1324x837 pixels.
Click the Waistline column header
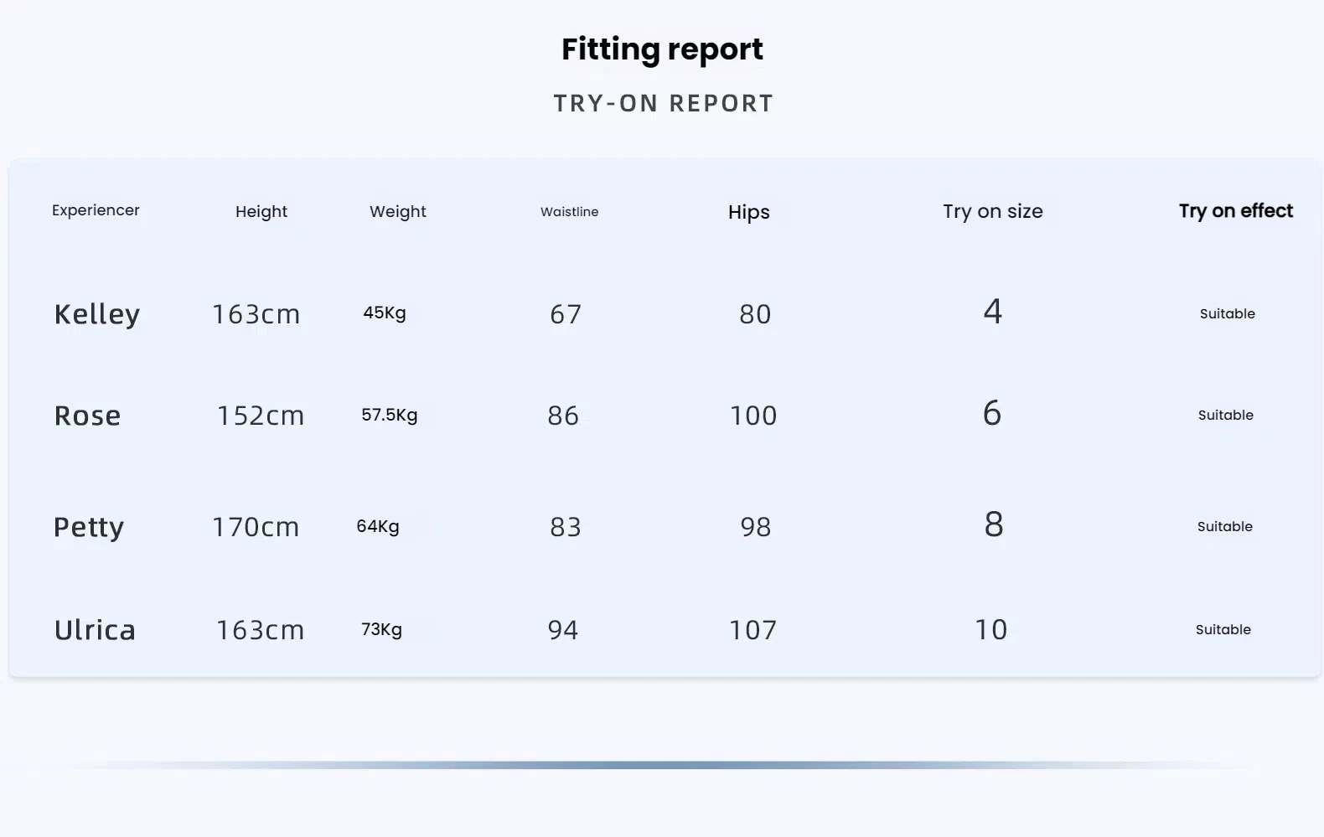[x=570, y=212]
